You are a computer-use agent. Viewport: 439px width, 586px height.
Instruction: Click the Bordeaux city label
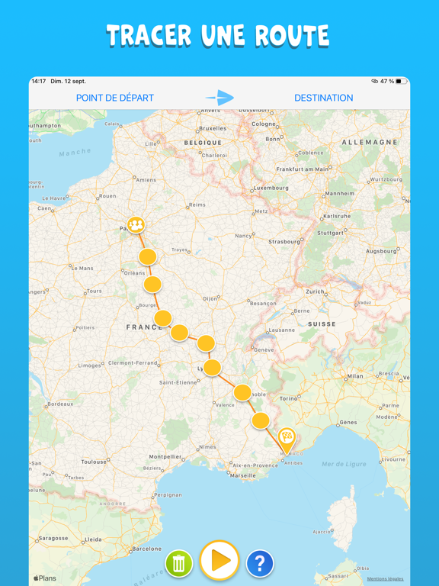60,404
